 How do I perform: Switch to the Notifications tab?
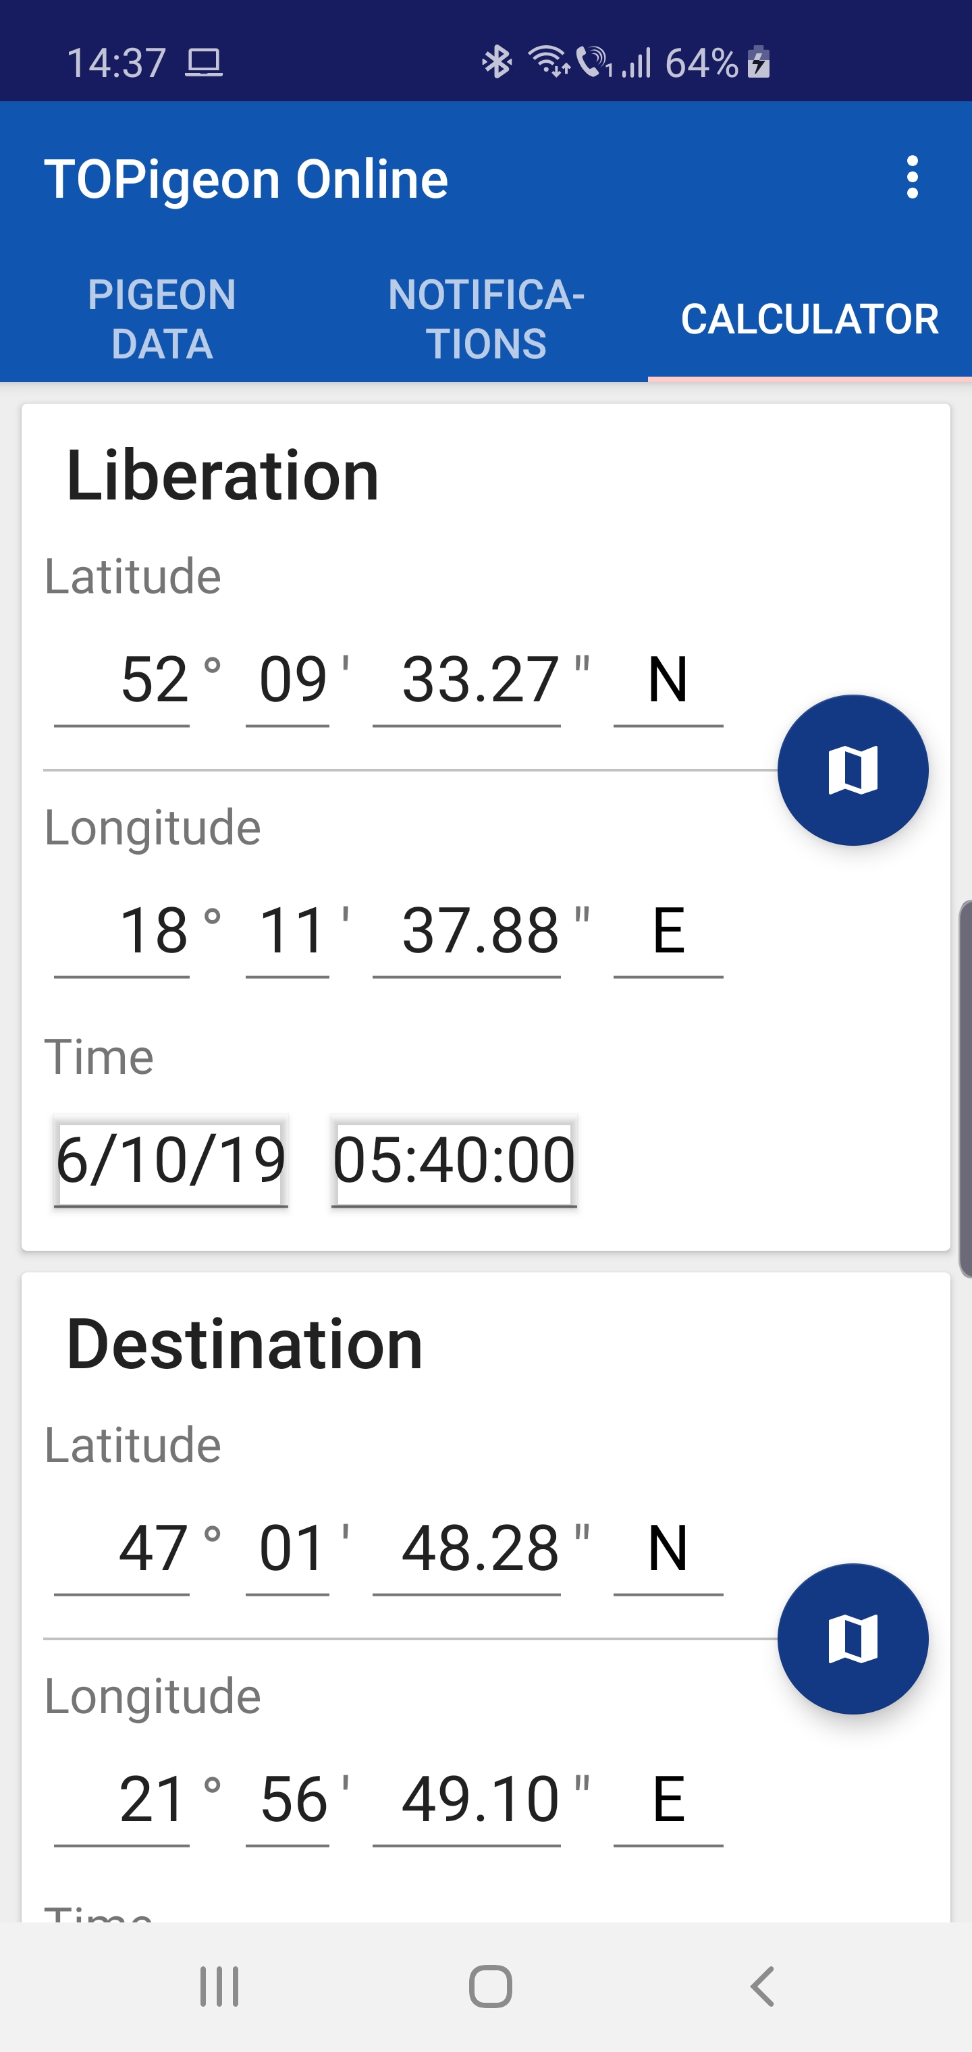point(486,319)
